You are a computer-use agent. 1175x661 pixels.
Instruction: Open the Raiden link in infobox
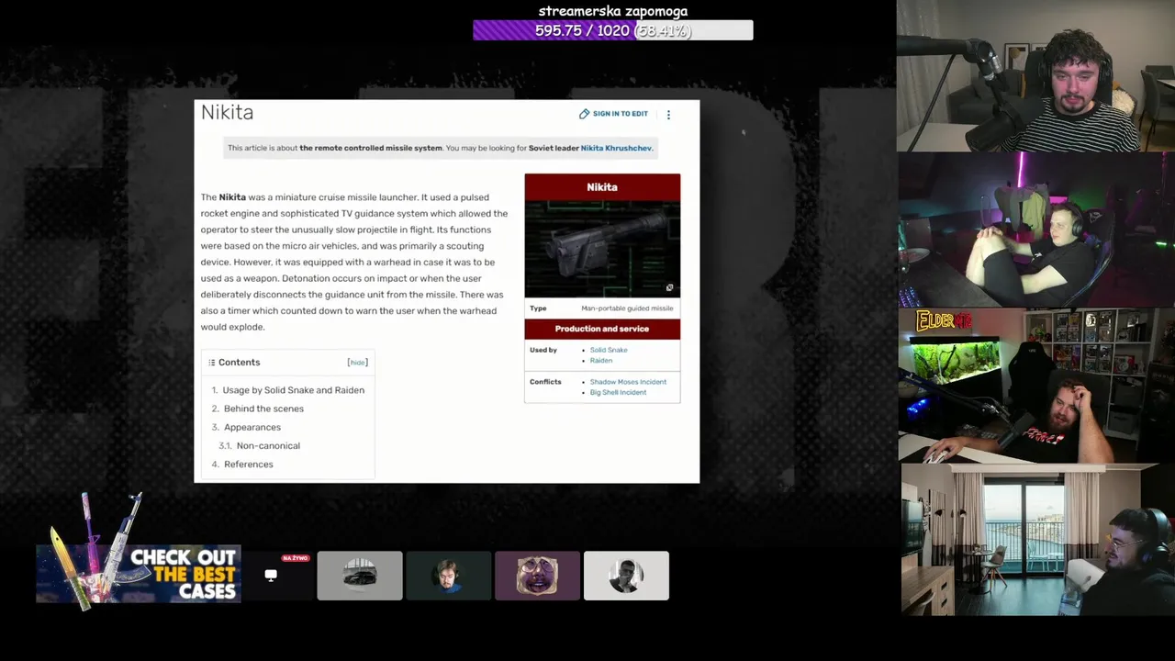pos(601,361)
